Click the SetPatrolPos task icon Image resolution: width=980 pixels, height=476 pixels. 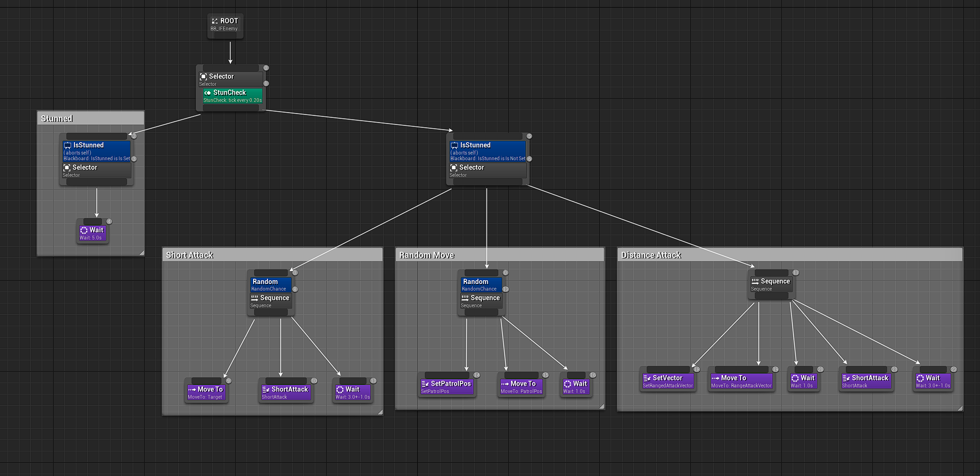pos(425,384)
